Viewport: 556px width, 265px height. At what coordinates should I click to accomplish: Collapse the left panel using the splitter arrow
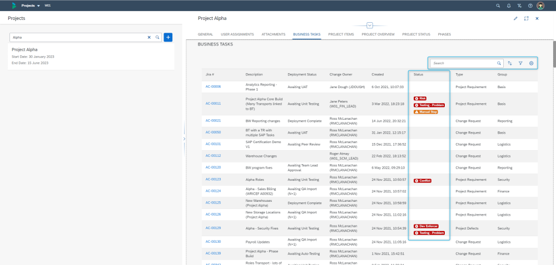pyautogui.click(x=184, y=139)
